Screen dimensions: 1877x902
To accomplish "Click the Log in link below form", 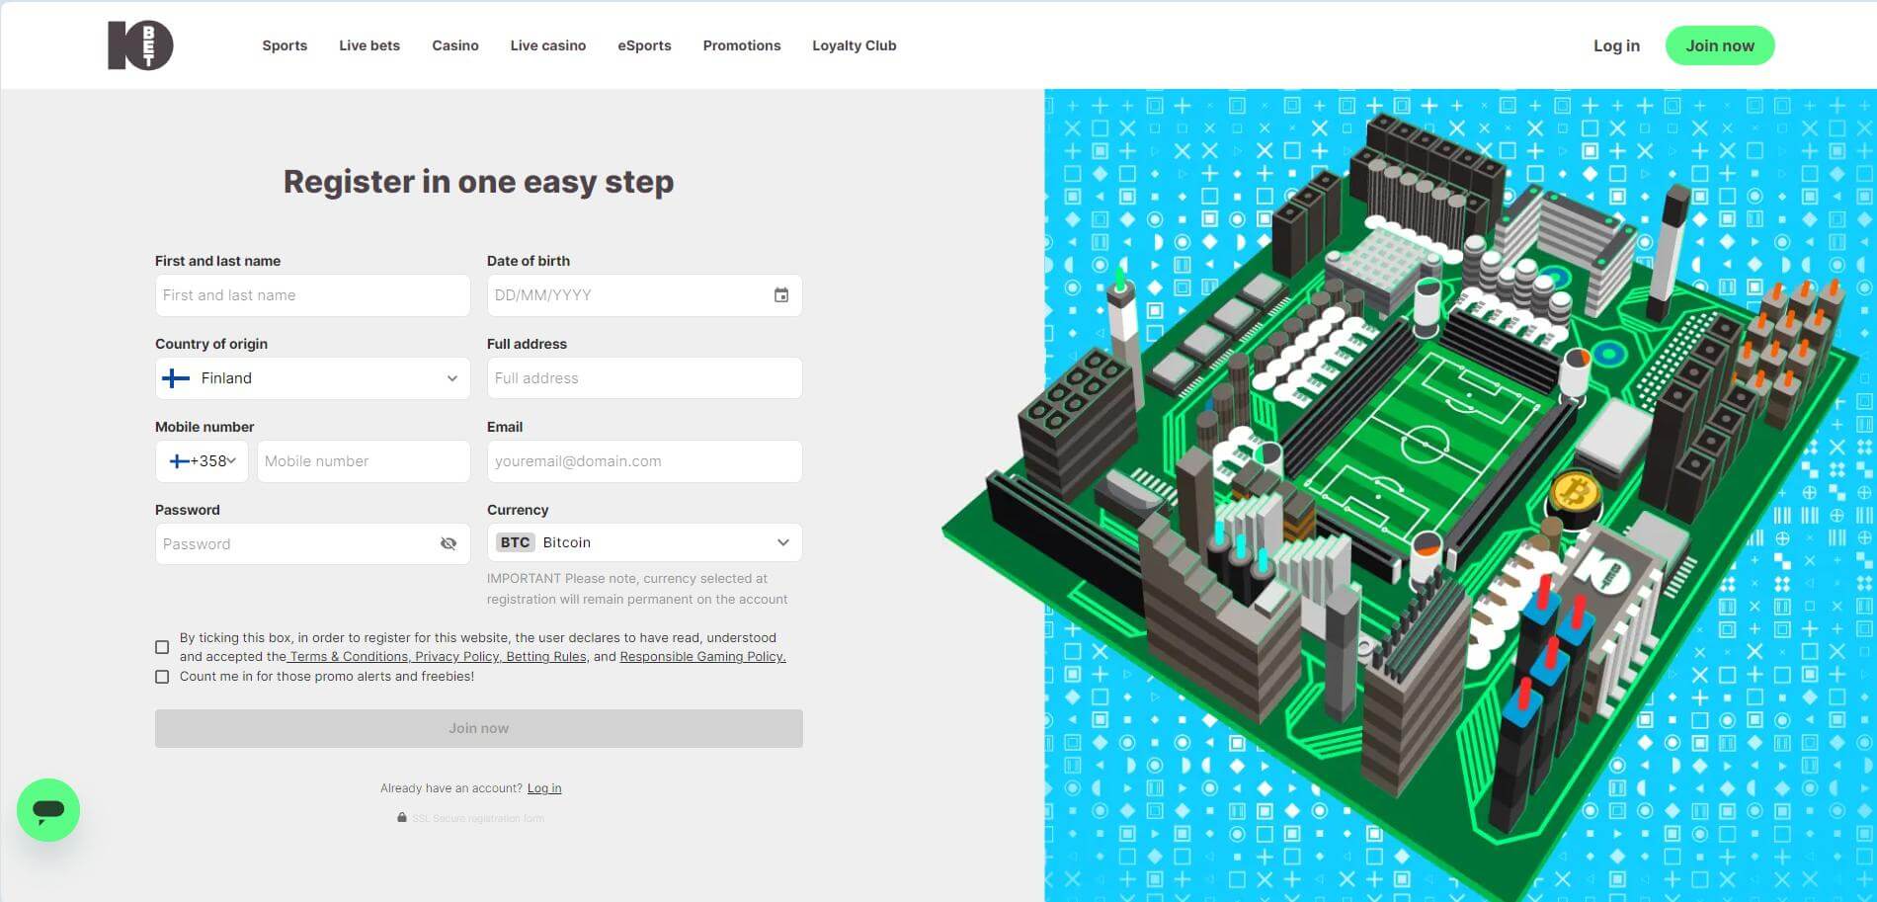I will coord(544,788).
